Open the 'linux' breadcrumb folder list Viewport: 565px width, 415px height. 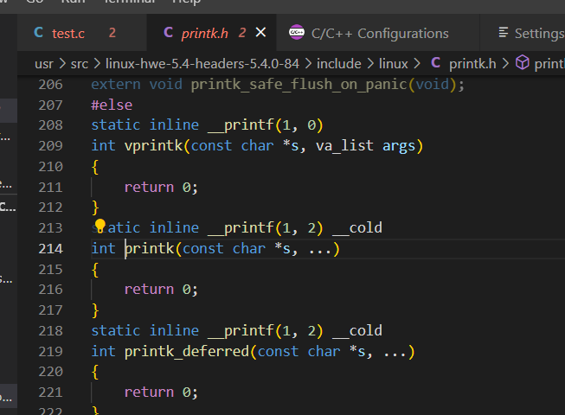(x=393, y=63)
